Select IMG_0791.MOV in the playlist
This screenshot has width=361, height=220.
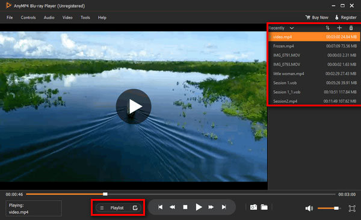314,55
